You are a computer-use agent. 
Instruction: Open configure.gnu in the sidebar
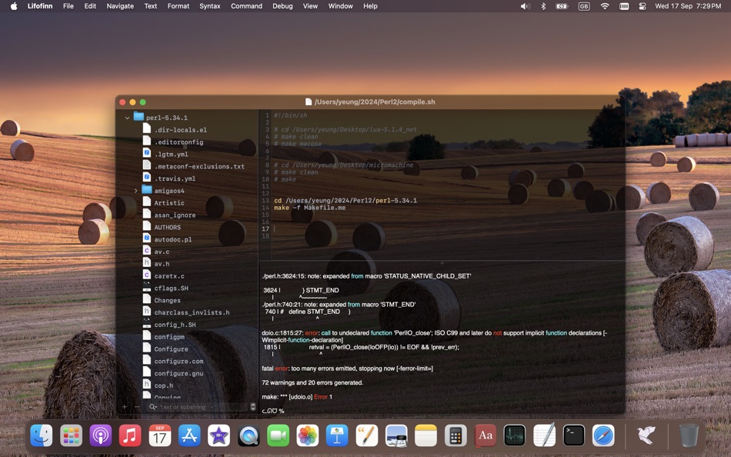tap(179, 373)
